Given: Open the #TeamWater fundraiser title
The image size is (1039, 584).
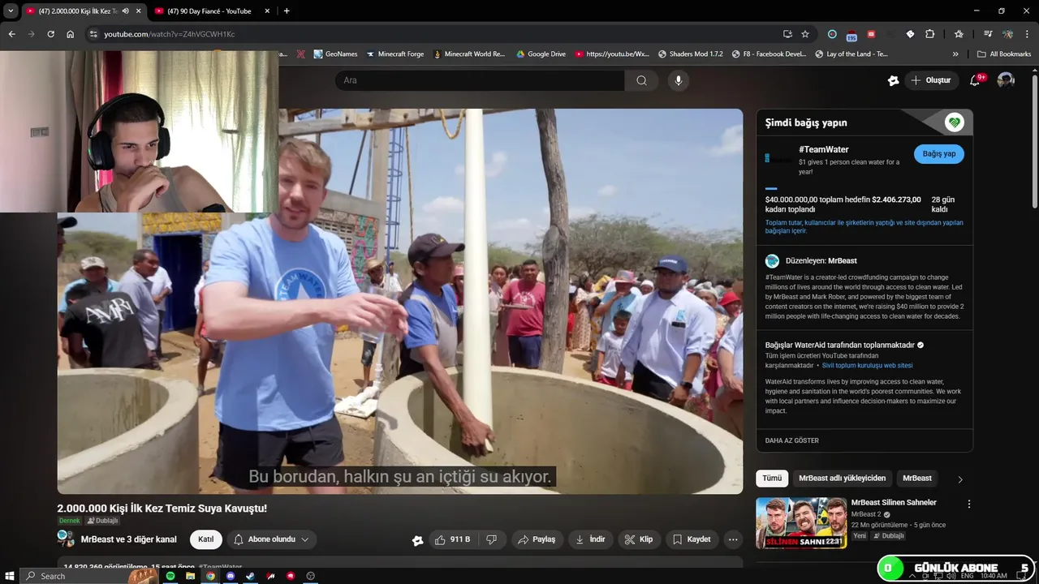Looking at the screenshot, I should click(824, 149).
